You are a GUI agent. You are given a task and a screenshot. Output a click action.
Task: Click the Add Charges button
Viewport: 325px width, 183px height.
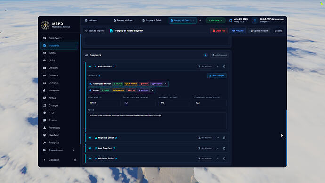tap(217, 76)
